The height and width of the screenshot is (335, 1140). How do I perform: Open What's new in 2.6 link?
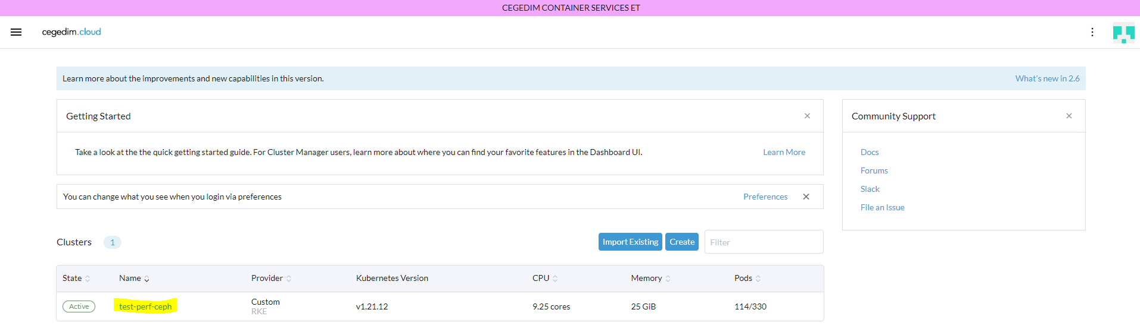1047,78
